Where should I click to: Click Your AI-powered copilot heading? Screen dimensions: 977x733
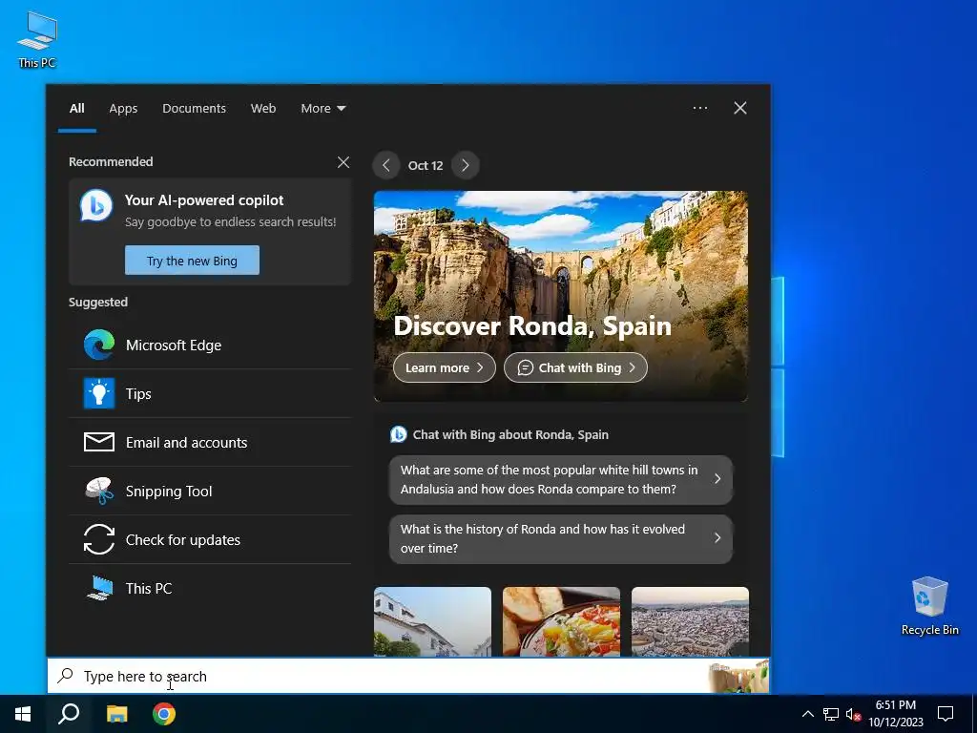pyautogui.click(x=204, y=200)
